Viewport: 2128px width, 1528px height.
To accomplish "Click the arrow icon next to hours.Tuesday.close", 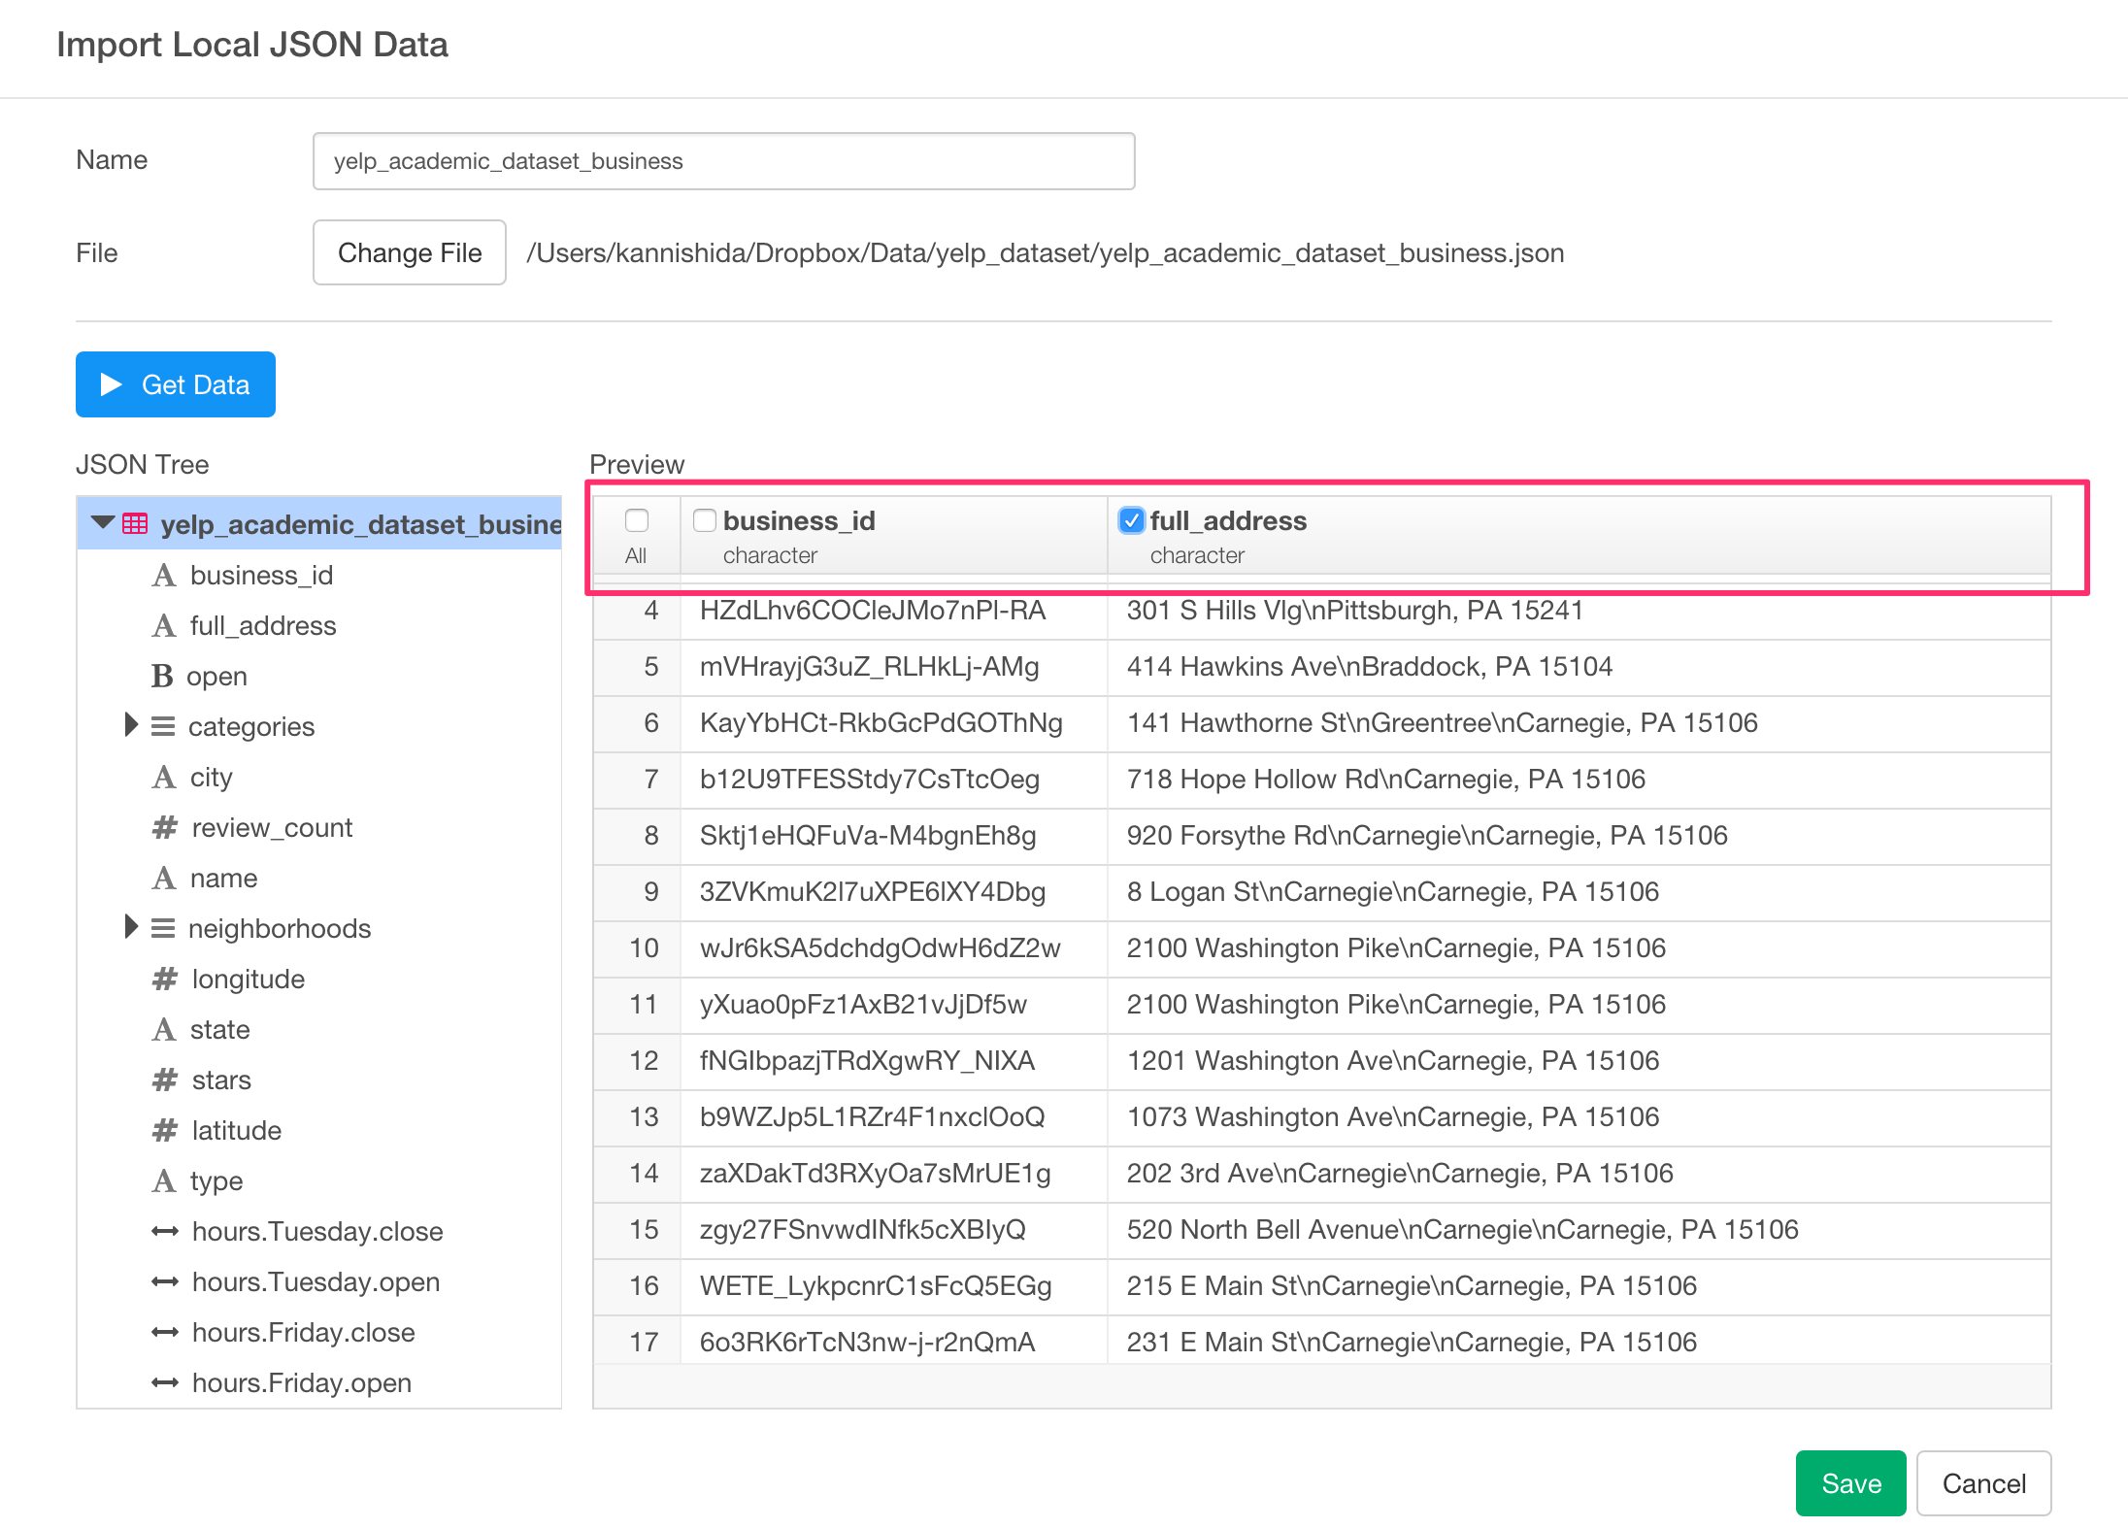I will point(163,1231).
